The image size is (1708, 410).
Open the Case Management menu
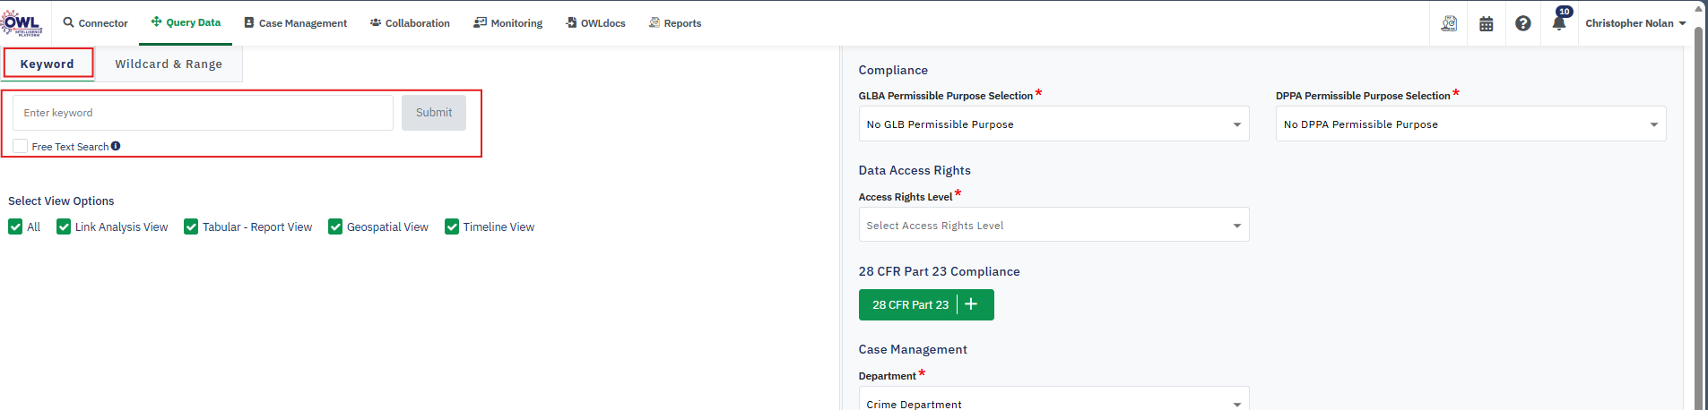click(295, 23)
